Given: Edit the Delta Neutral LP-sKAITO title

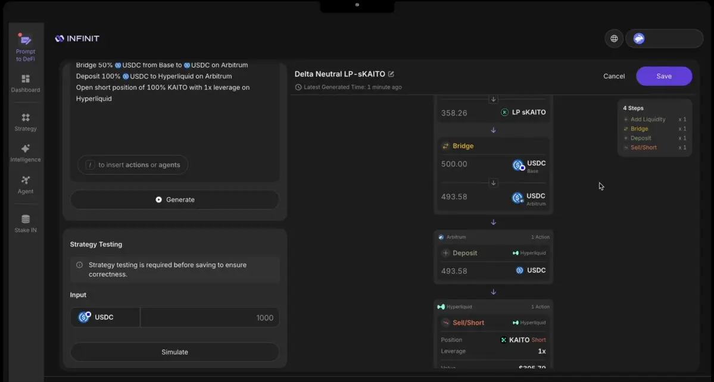Looking at the screenshot, I should (x=391, y=74).
